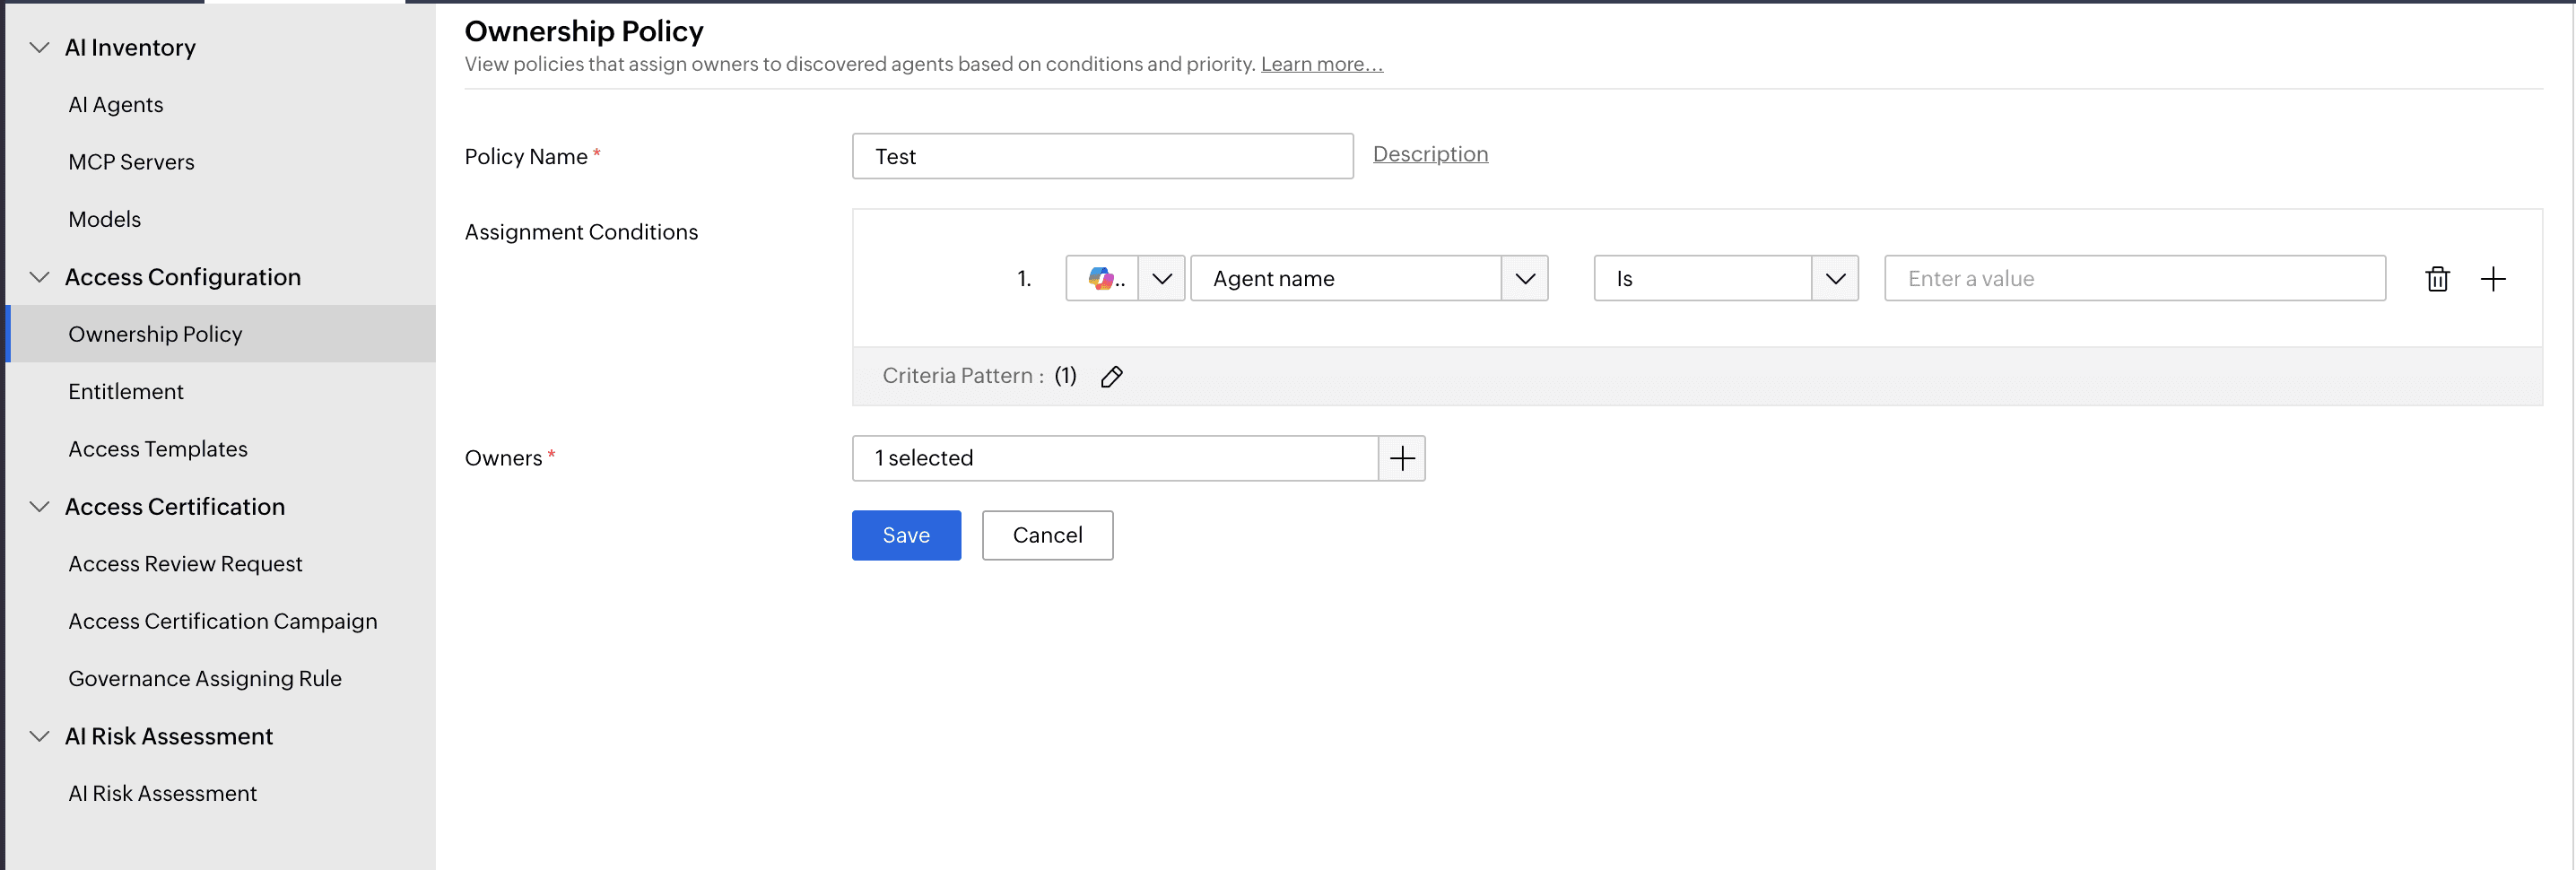Open AI Agents in the sidebar
The image size is (2576, 870).
[116, 105]
